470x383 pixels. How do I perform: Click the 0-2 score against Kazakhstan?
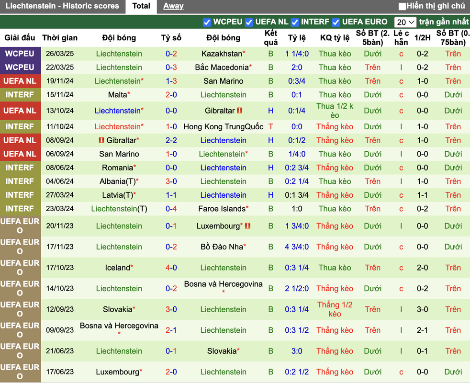tap(171, 54)
